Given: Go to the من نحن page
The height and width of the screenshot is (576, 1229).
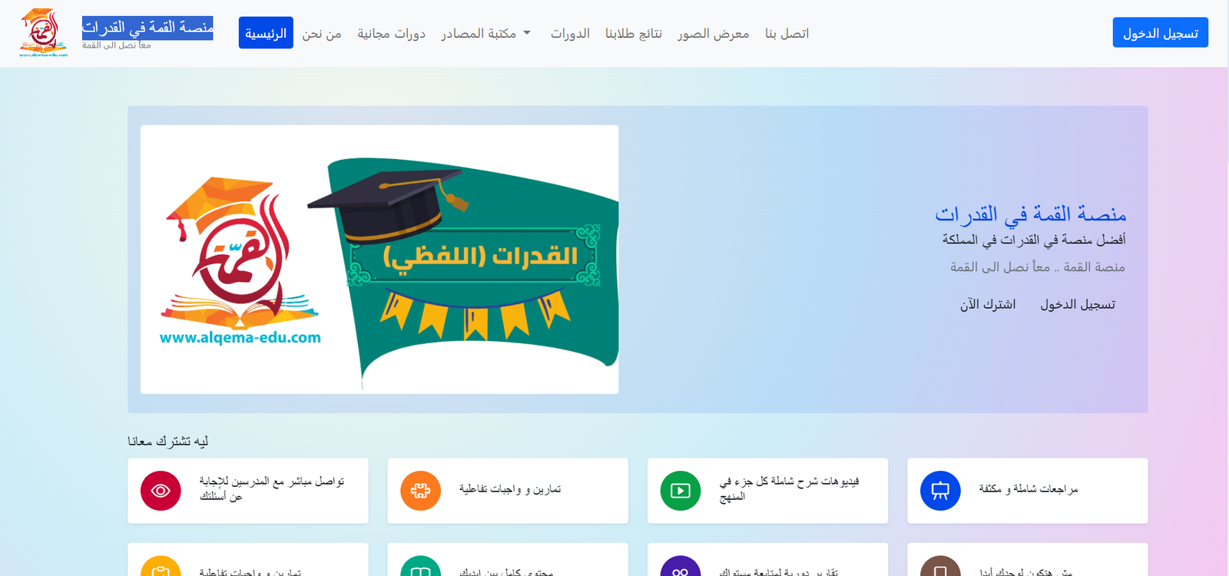Looking at the screenshot, I should point(322,33).
